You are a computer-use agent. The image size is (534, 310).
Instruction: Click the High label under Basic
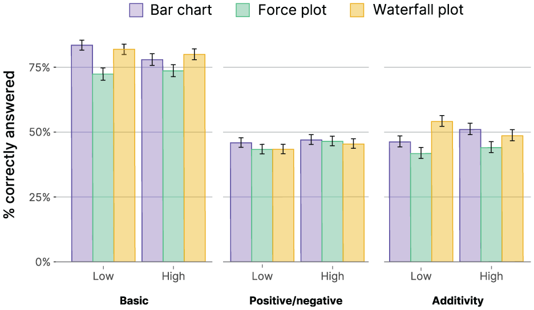[x=173, y=276]
